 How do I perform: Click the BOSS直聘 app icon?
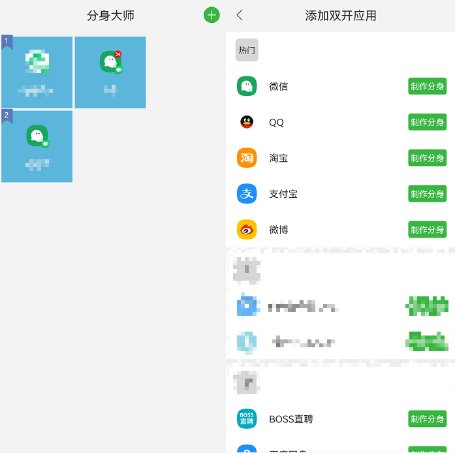(x=247, y=419)
